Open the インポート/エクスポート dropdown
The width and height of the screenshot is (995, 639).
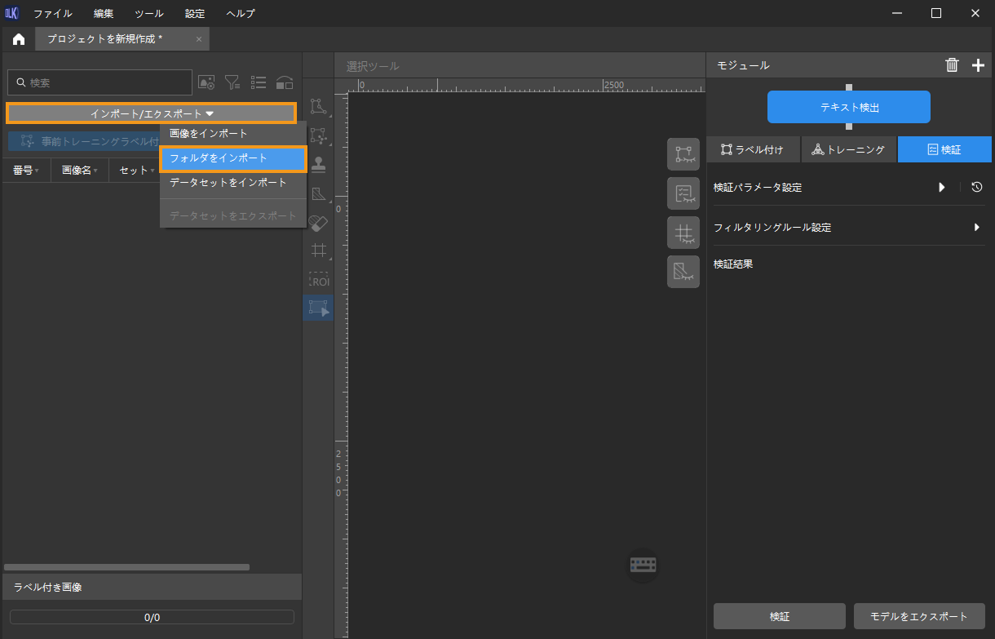point(152,113)
